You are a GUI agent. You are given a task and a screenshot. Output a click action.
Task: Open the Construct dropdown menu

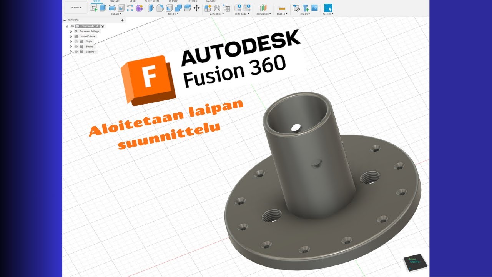click(263, 14)
